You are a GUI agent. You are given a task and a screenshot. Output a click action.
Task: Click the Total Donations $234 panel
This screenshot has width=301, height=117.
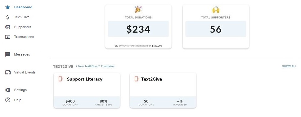click(x=138, y=29)
